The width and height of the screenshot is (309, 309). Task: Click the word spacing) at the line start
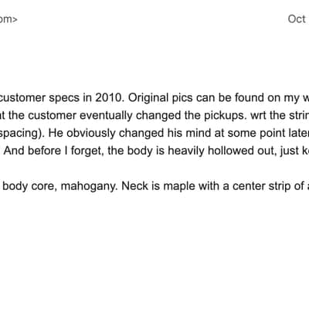22,134
